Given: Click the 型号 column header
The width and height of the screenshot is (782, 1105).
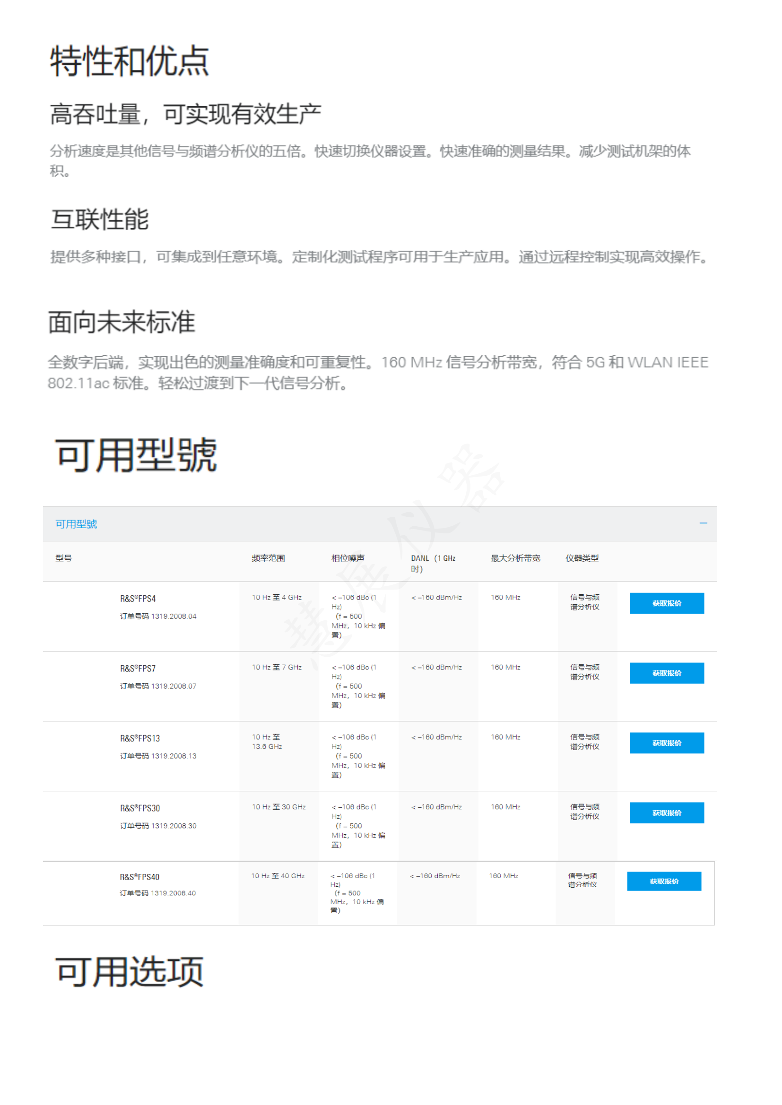Looking at the screenshot, I should click(x=63, y=558).
